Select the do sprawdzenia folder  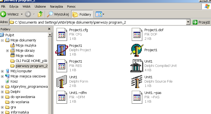click(x=23, y=97)
